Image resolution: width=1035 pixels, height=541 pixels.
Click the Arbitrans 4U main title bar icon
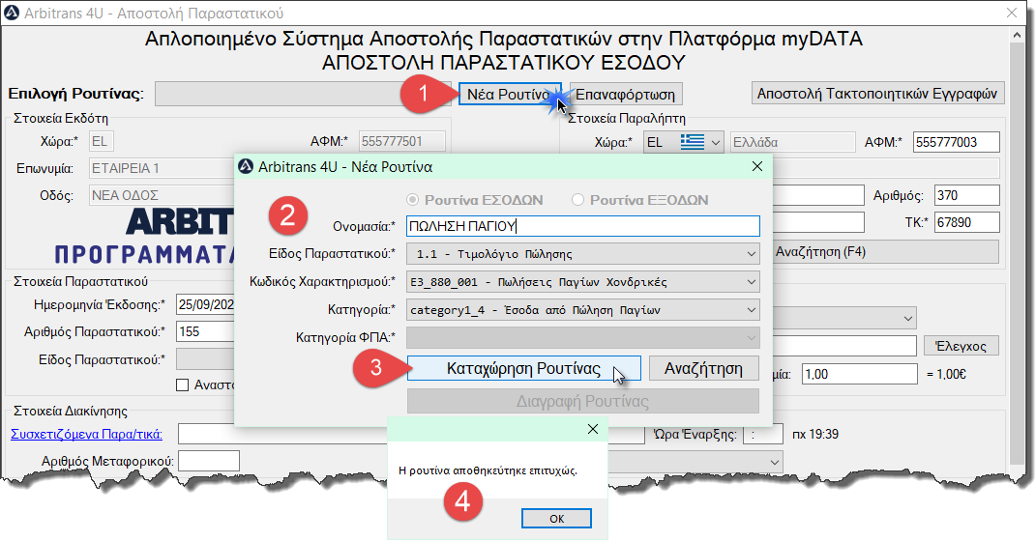click(12, 14)
